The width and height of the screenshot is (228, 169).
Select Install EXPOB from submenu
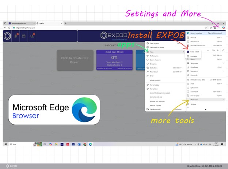pos(194,52)
